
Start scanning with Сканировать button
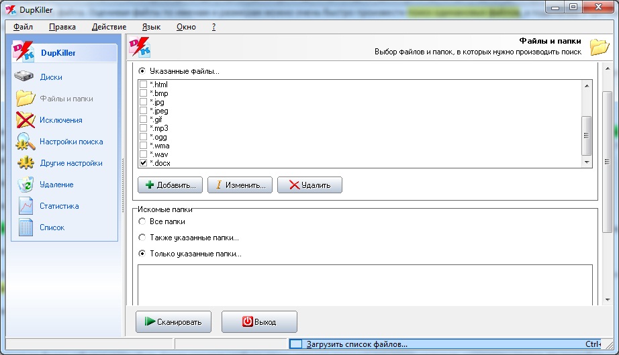pos(174,322)
